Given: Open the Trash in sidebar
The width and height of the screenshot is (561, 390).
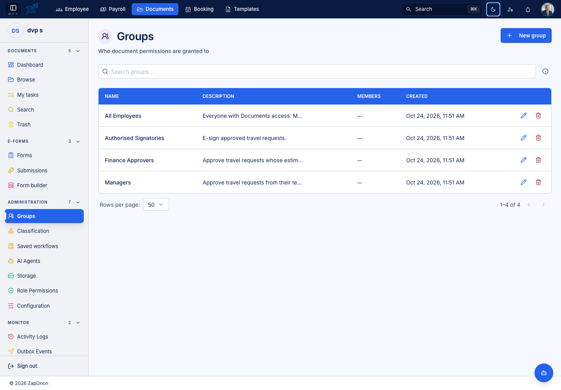Looking at the screenshot, I should point(44,124).
